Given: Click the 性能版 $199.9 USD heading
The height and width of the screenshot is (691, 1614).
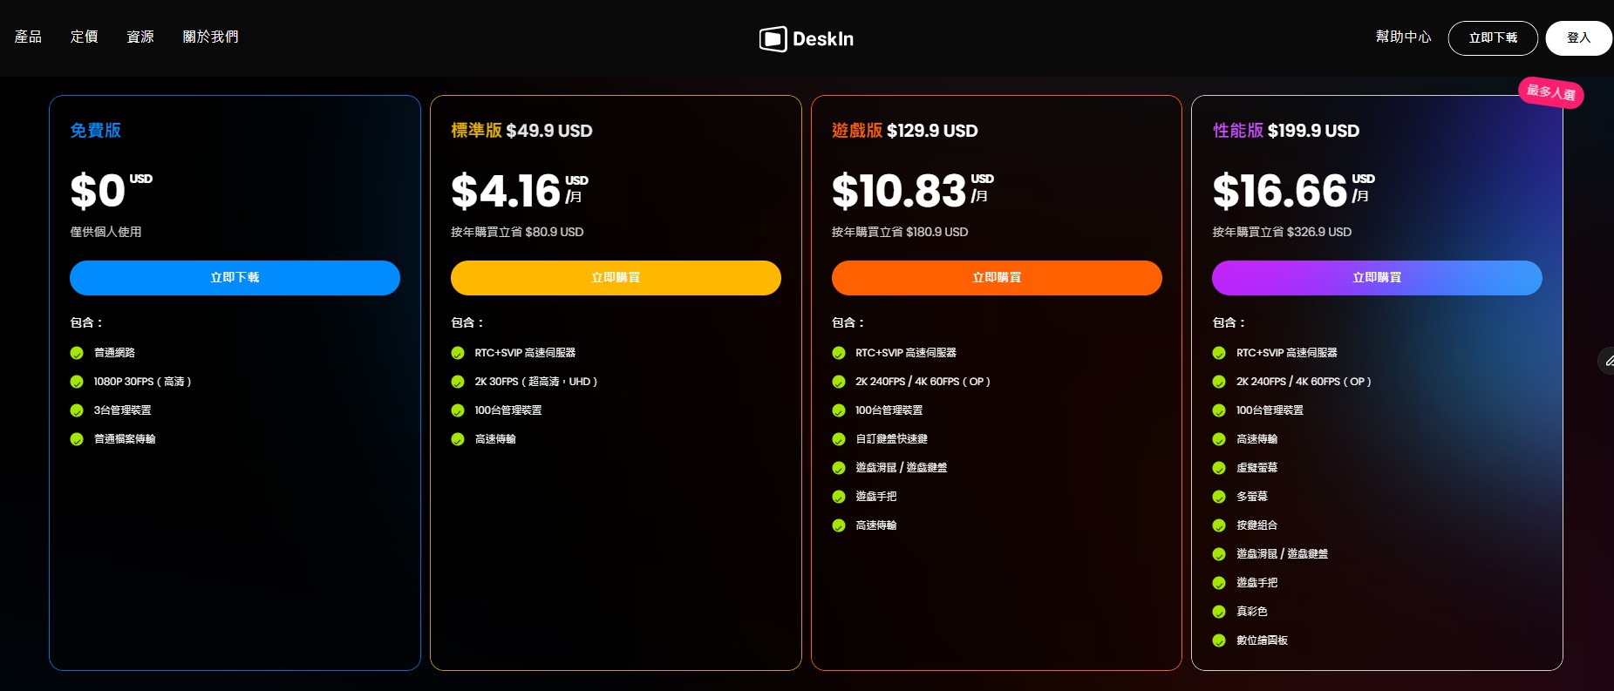Looking at the screenshot, I should [1286, 131].
